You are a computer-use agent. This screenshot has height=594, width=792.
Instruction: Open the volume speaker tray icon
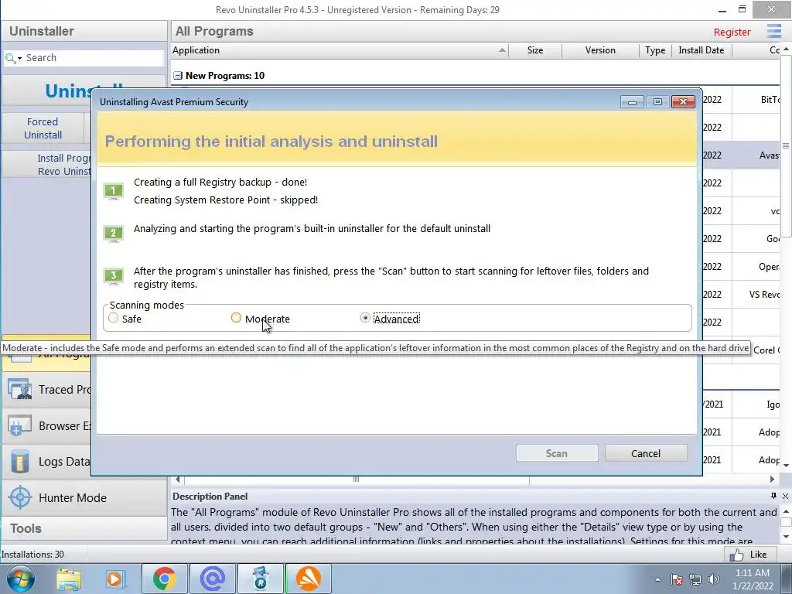point(714,579)
